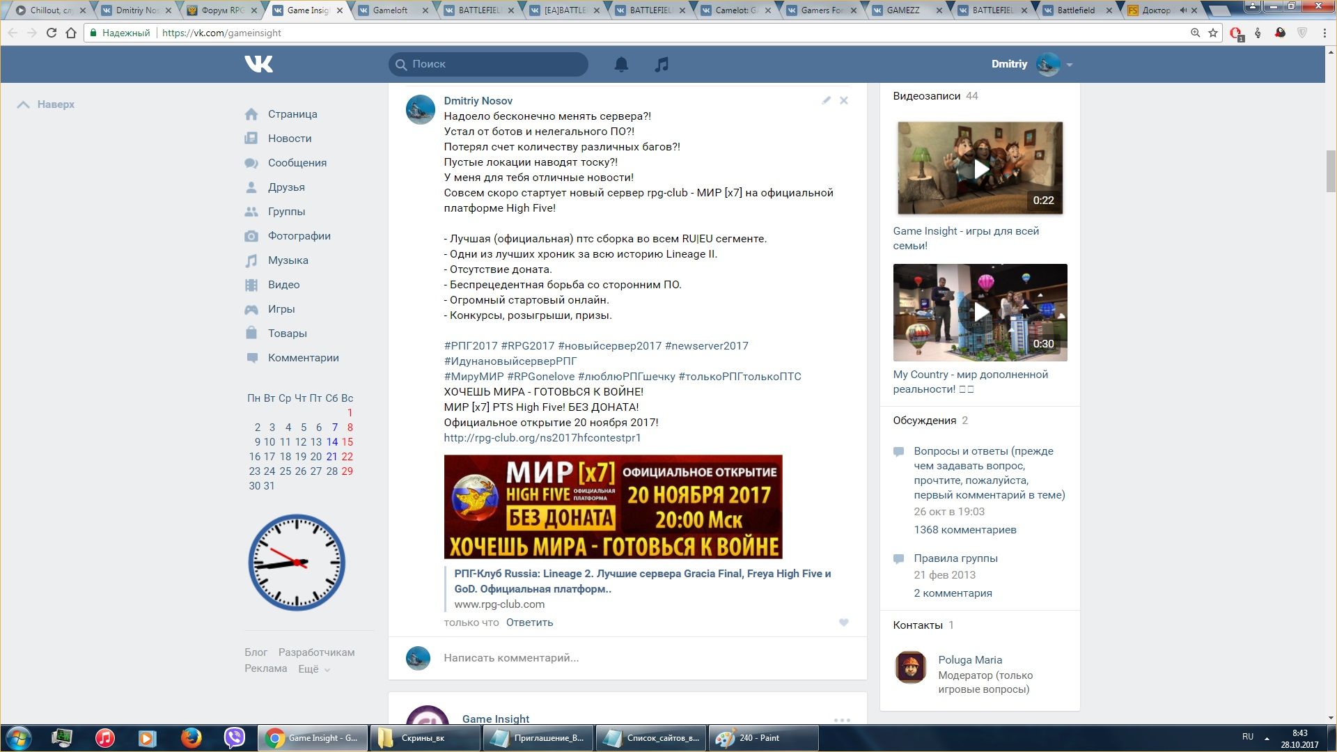Image resolution: width=1337 pixels, height=752 pixels.
Task: Bookmark this page with the star icon
Action: (x=1213, y=33)
